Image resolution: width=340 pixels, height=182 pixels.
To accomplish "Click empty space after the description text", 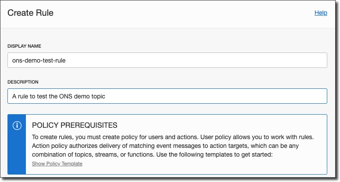I will (219, 96).
